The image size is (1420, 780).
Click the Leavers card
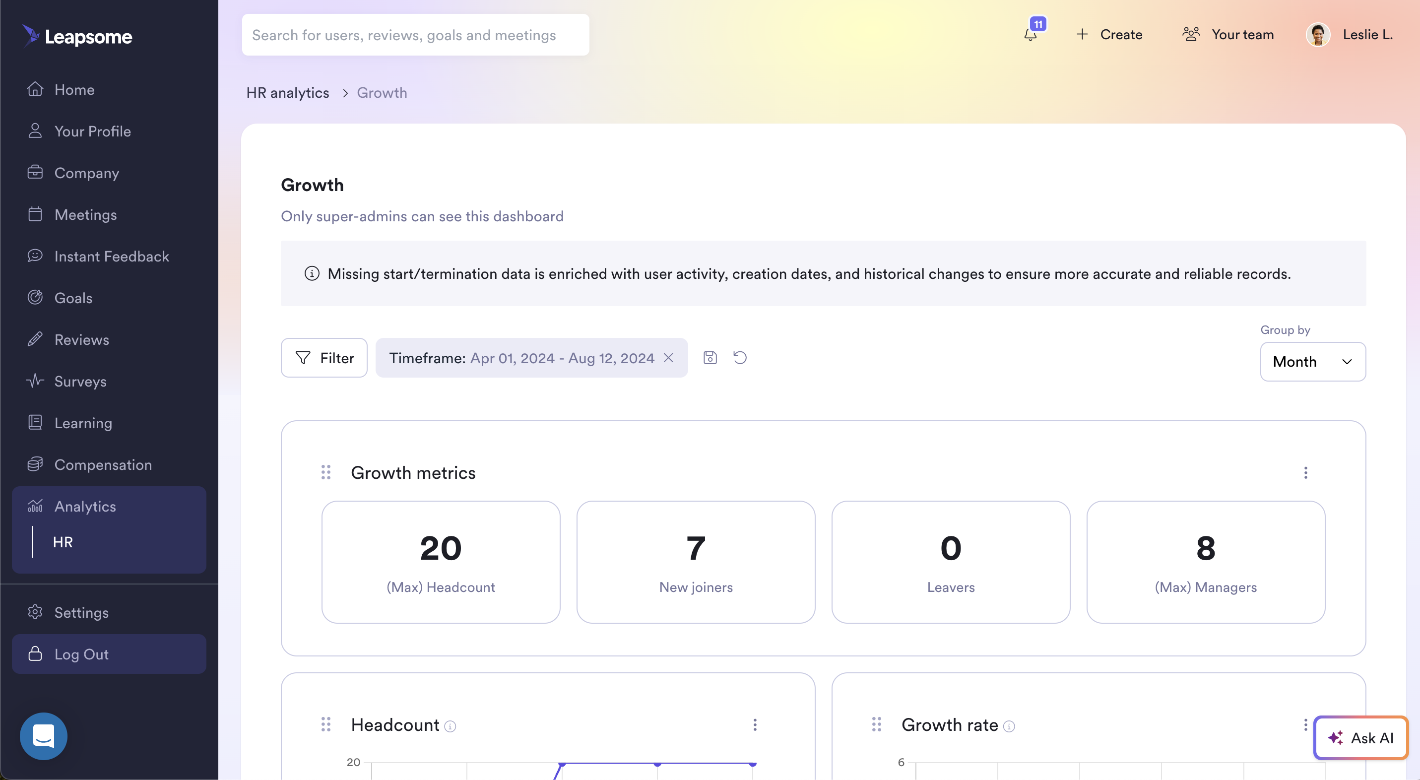tap(950, 562)
